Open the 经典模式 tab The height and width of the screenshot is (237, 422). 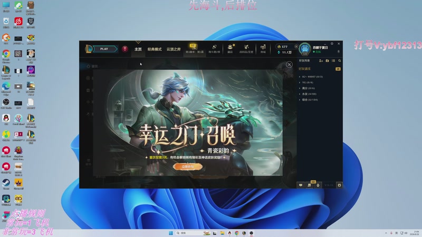(155, 49)
